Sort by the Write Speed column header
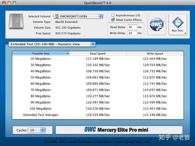 [x=155, y=54]
